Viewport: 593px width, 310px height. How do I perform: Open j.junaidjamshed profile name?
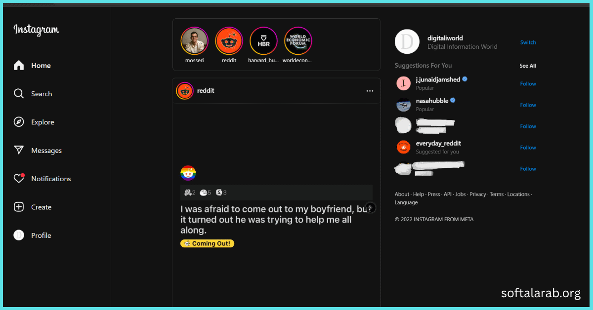[x=438, y=79]
